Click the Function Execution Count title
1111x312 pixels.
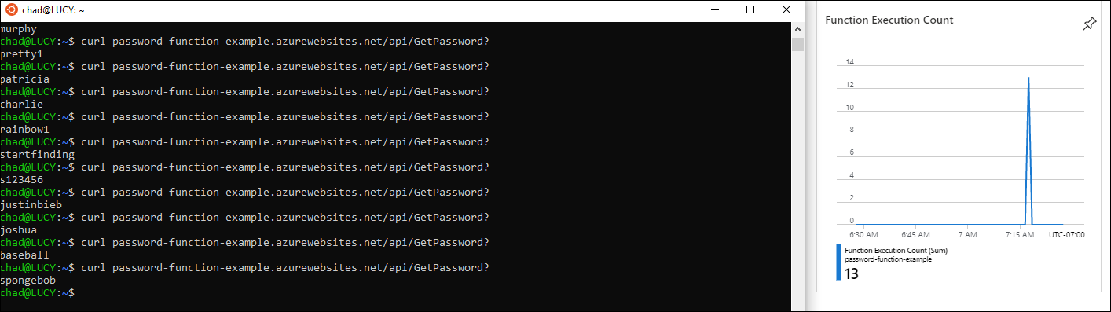tap(889, 20)
